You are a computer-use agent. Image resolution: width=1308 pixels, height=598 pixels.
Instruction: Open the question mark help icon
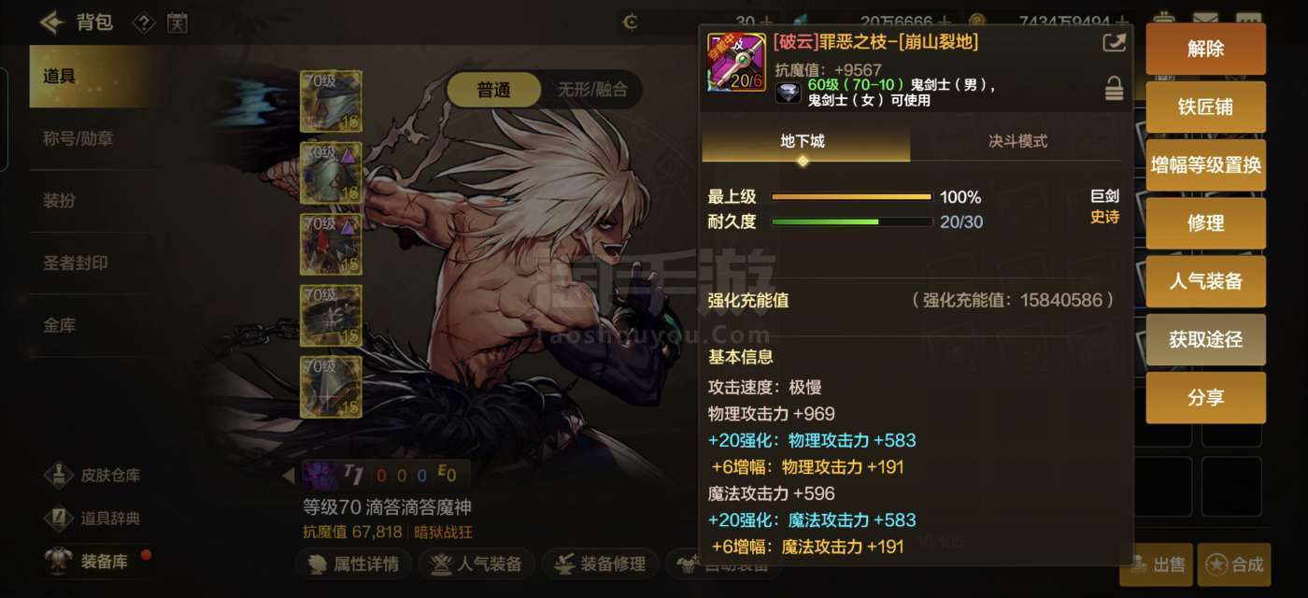pyautogui.click(x=144, y=22)
